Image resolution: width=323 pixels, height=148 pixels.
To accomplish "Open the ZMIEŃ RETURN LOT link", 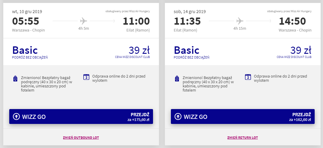I will coord(242,138).
